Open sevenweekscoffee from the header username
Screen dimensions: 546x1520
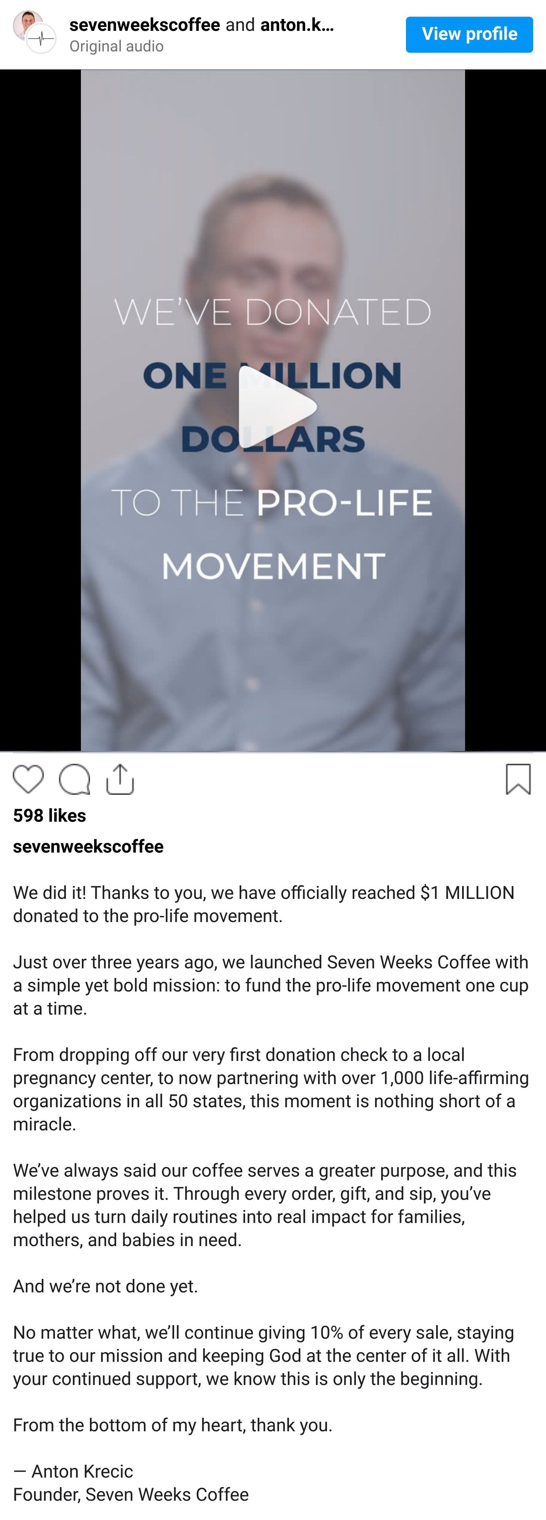[144, 25]
